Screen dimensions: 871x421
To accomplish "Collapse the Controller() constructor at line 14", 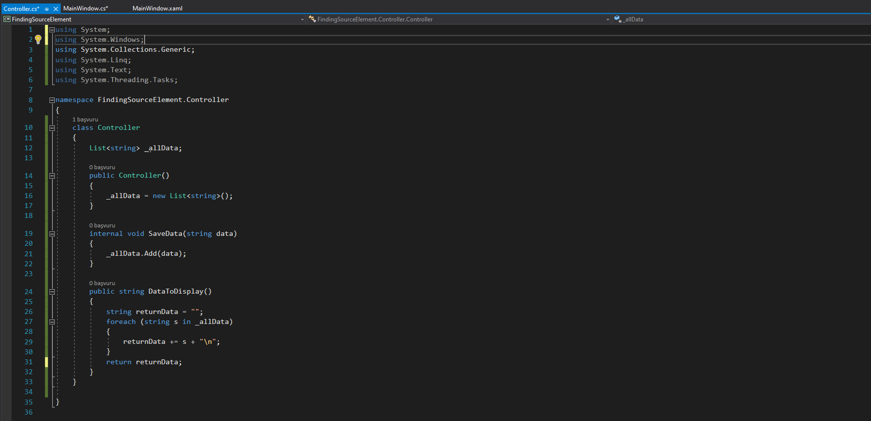I will pos(52,176).
